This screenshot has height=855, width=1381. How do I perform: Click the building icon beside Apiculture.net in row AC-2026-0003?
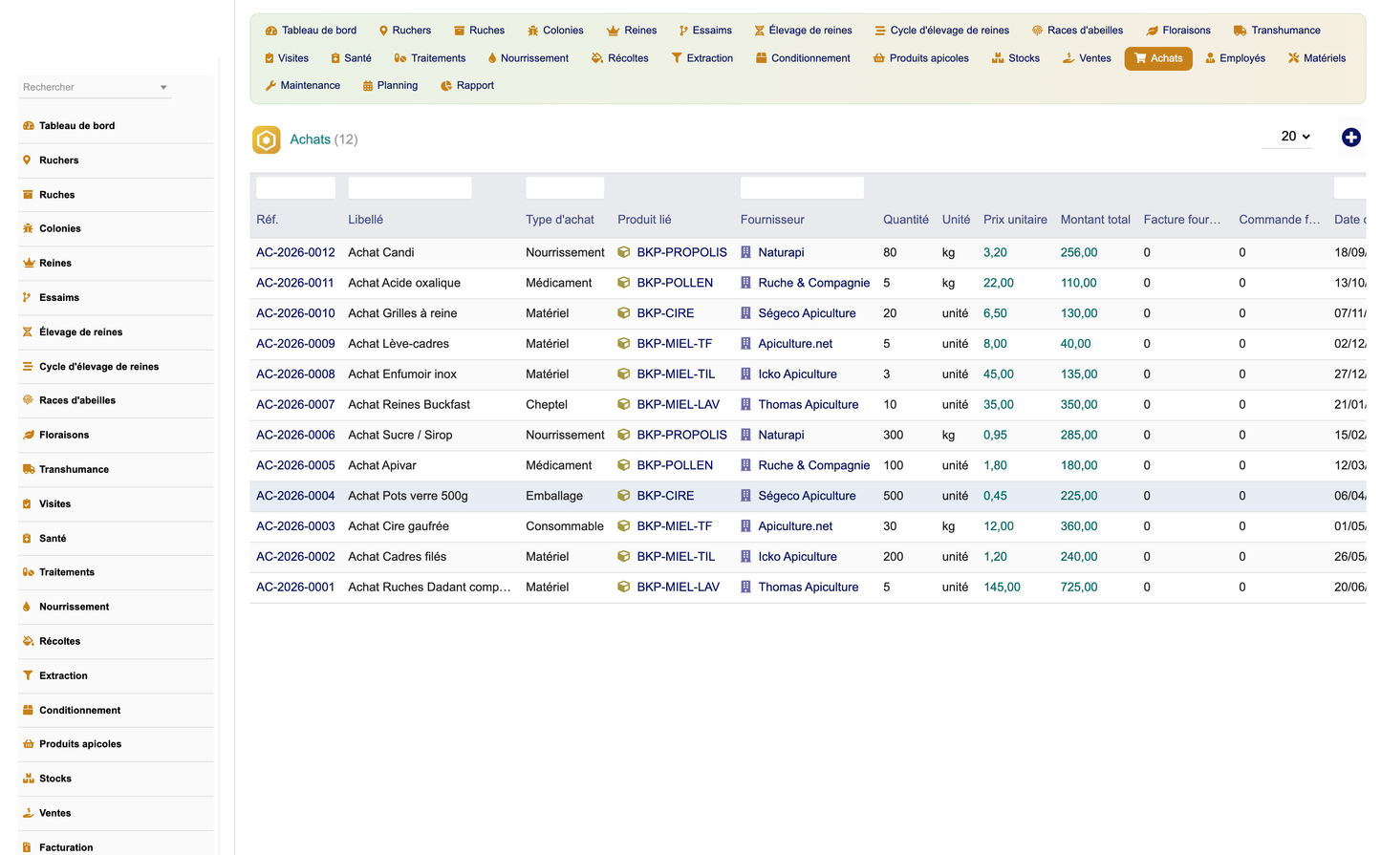click(x=745, y=526)
